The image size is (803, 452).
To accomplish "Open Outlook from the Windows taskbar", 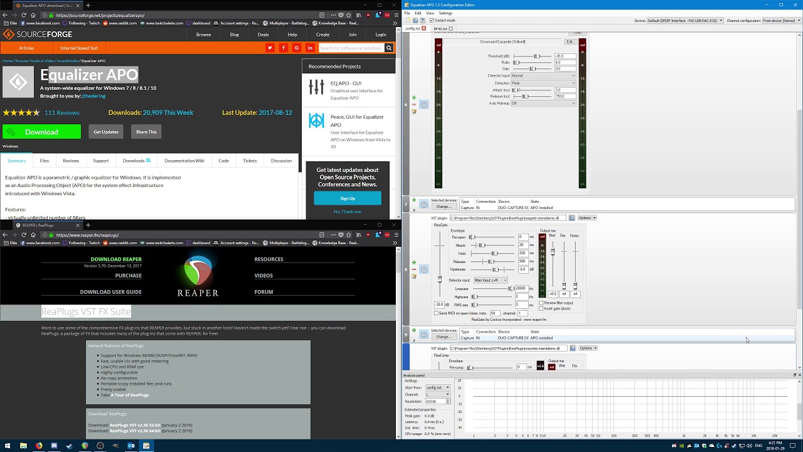I will click(131, 446).
